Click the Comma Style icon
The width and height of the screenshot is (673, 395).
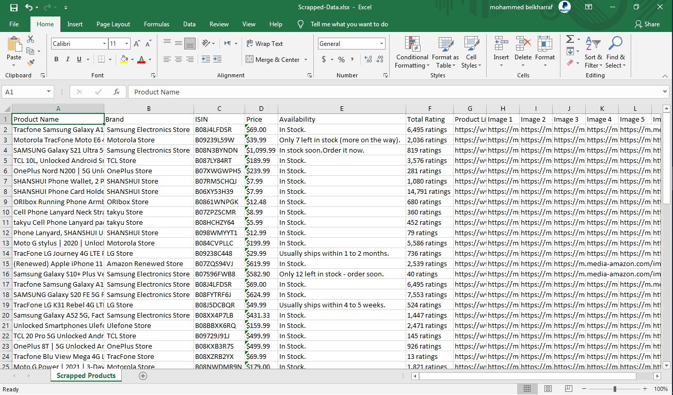coord(352,60)
